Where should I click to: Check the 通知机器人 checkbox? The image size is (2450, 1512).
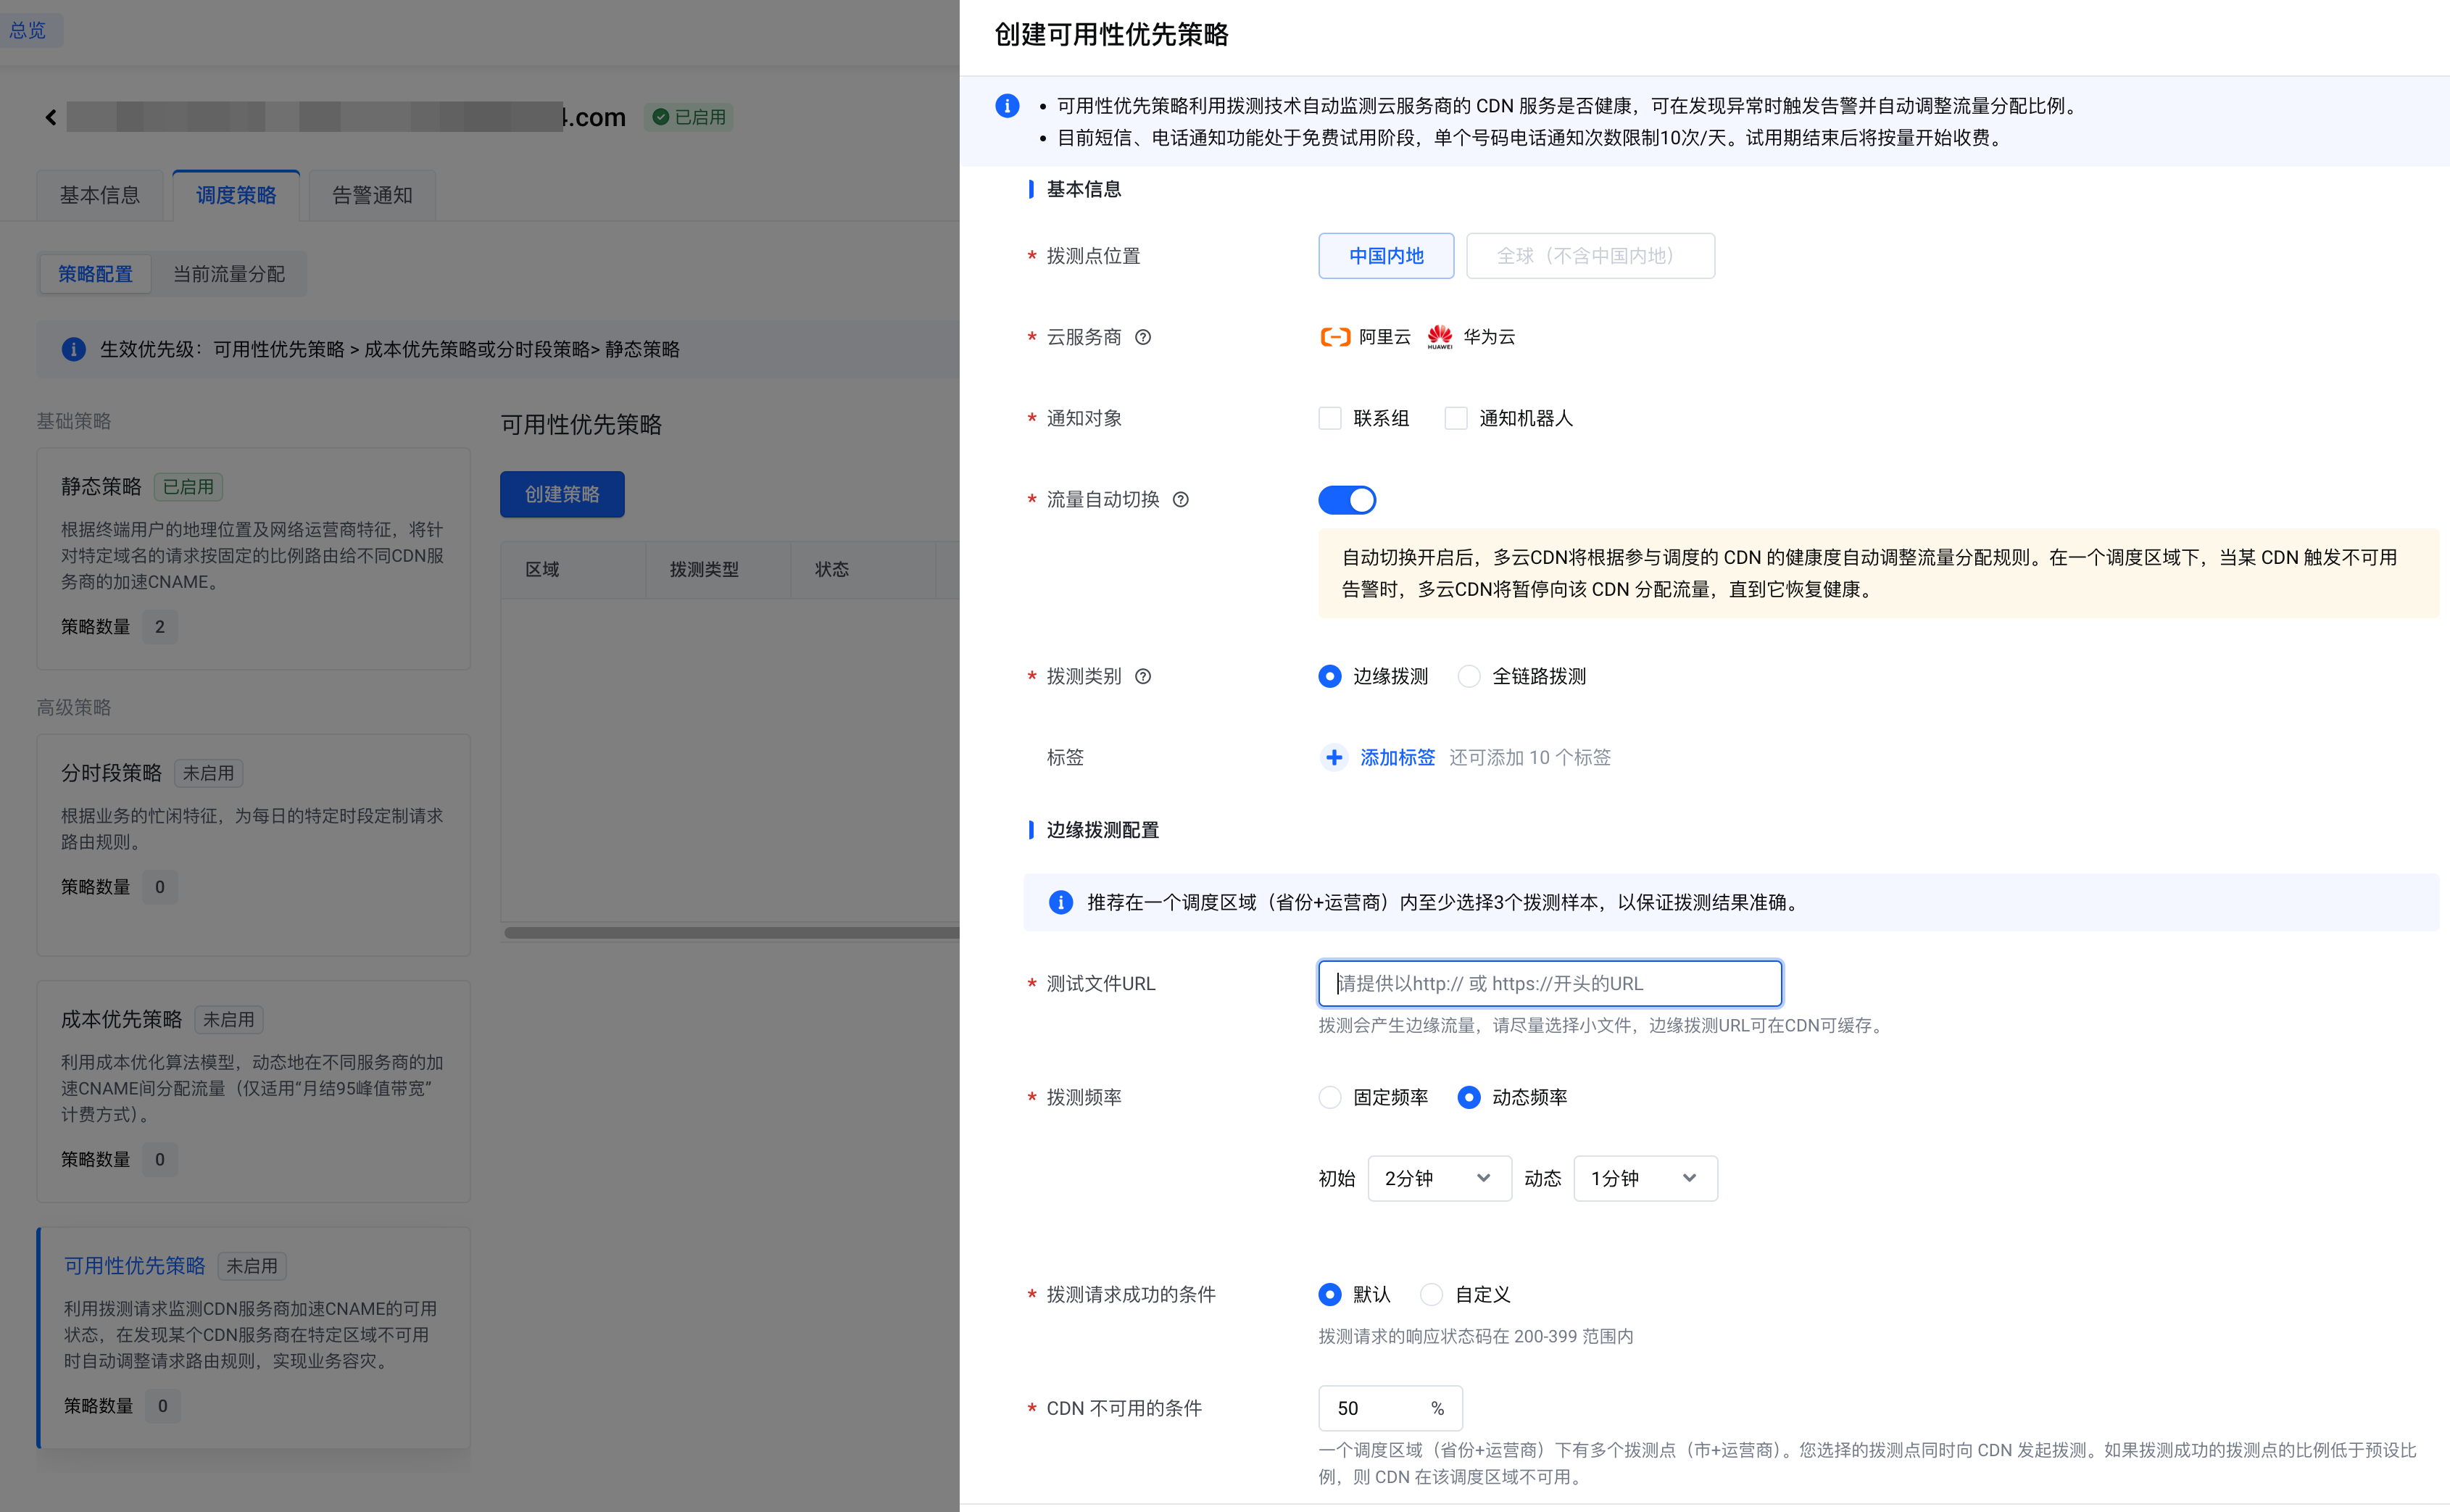[1455, 418]
